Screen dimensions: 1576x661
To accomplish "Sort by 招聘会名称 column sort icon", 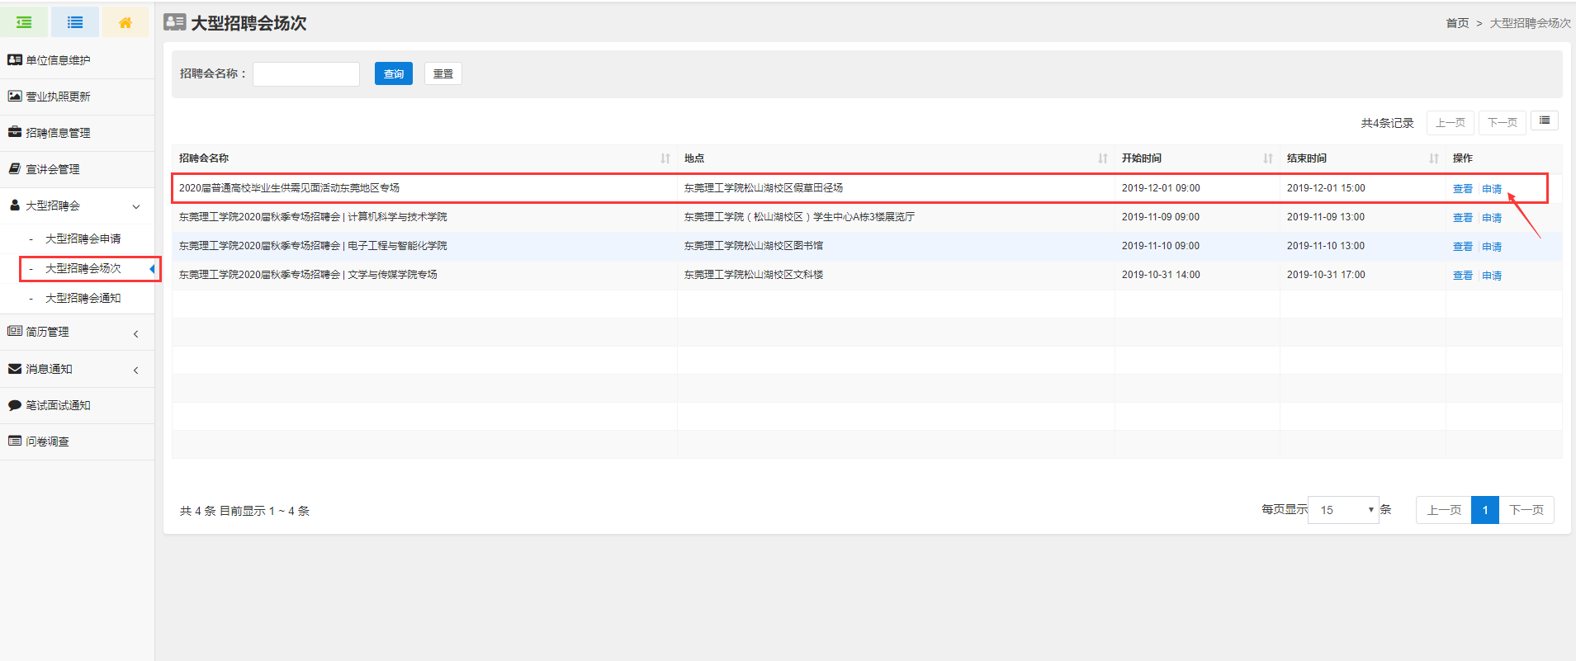I will click(665, 158).
